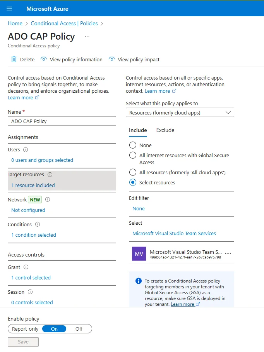Click Microsoft Visual Studio Team Services select link
Screen dimensions: 264x352
pyautogui.click(x=174, y=234)
